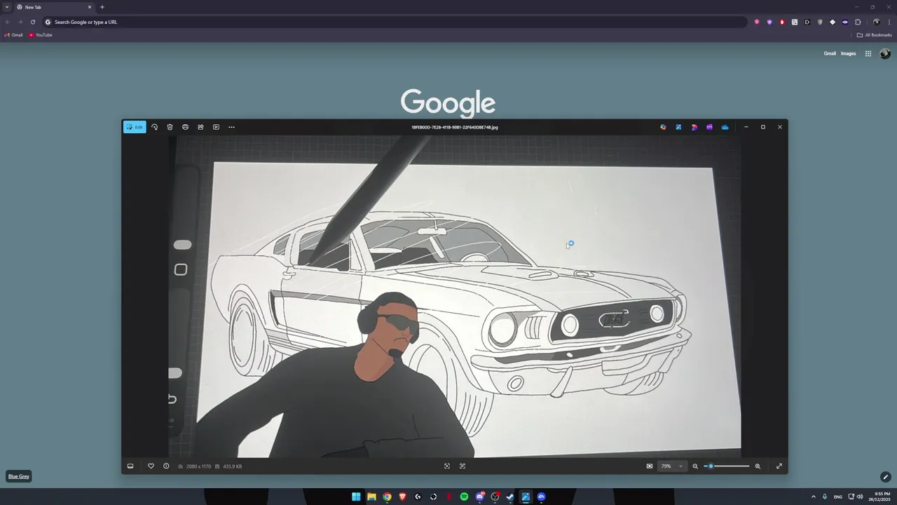Open Steam from the taskbar
The height and width of the screenshot is (505, 897).
(510, 497)
